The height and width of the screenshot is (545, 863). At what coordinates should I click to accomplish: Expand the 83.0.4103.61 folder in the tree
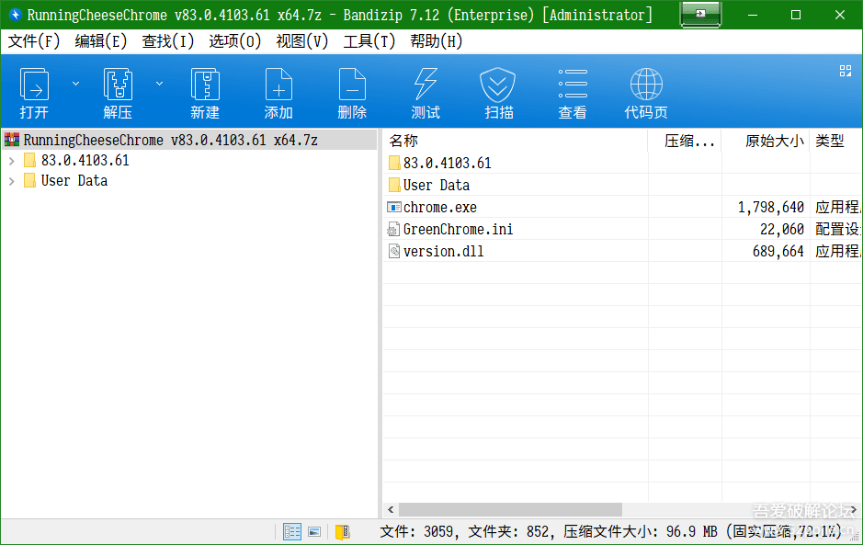point(12,161)
